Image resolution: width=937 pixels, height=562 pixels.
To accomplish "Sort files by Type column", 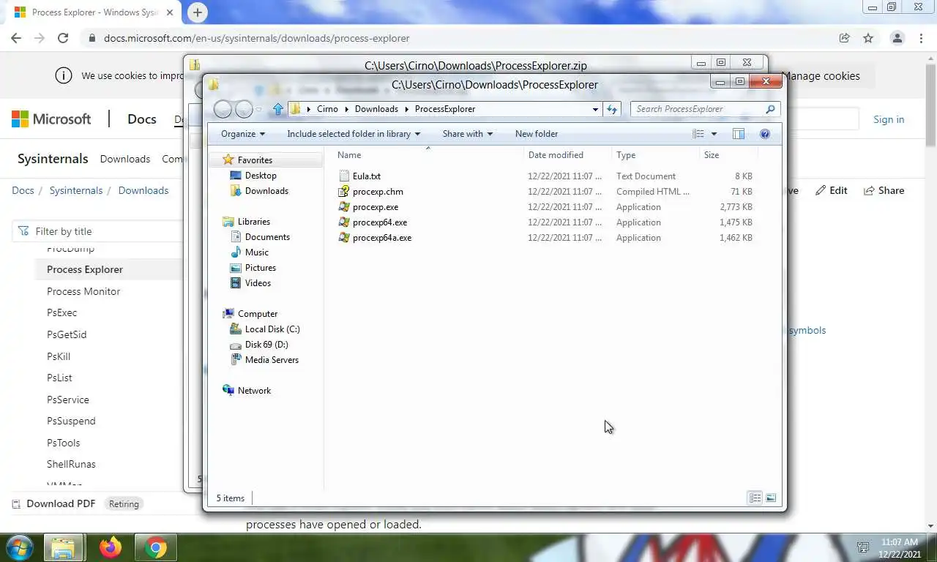I will pos(656,155).
